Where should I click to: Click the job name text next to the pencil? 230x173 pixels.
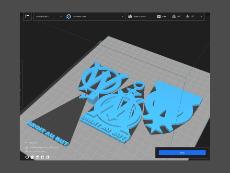(x=44, y=148)
